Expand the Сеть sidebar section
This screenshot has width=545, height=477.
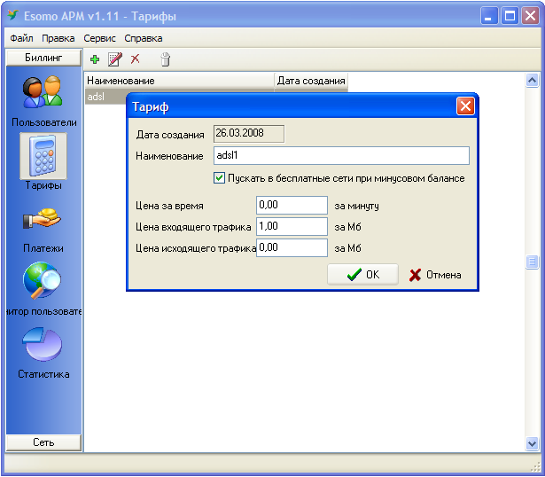click(43, 442)
